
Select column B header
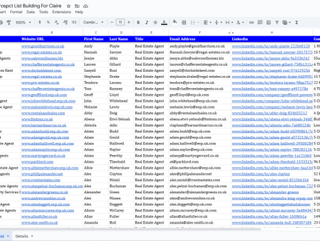coord(52,33)
